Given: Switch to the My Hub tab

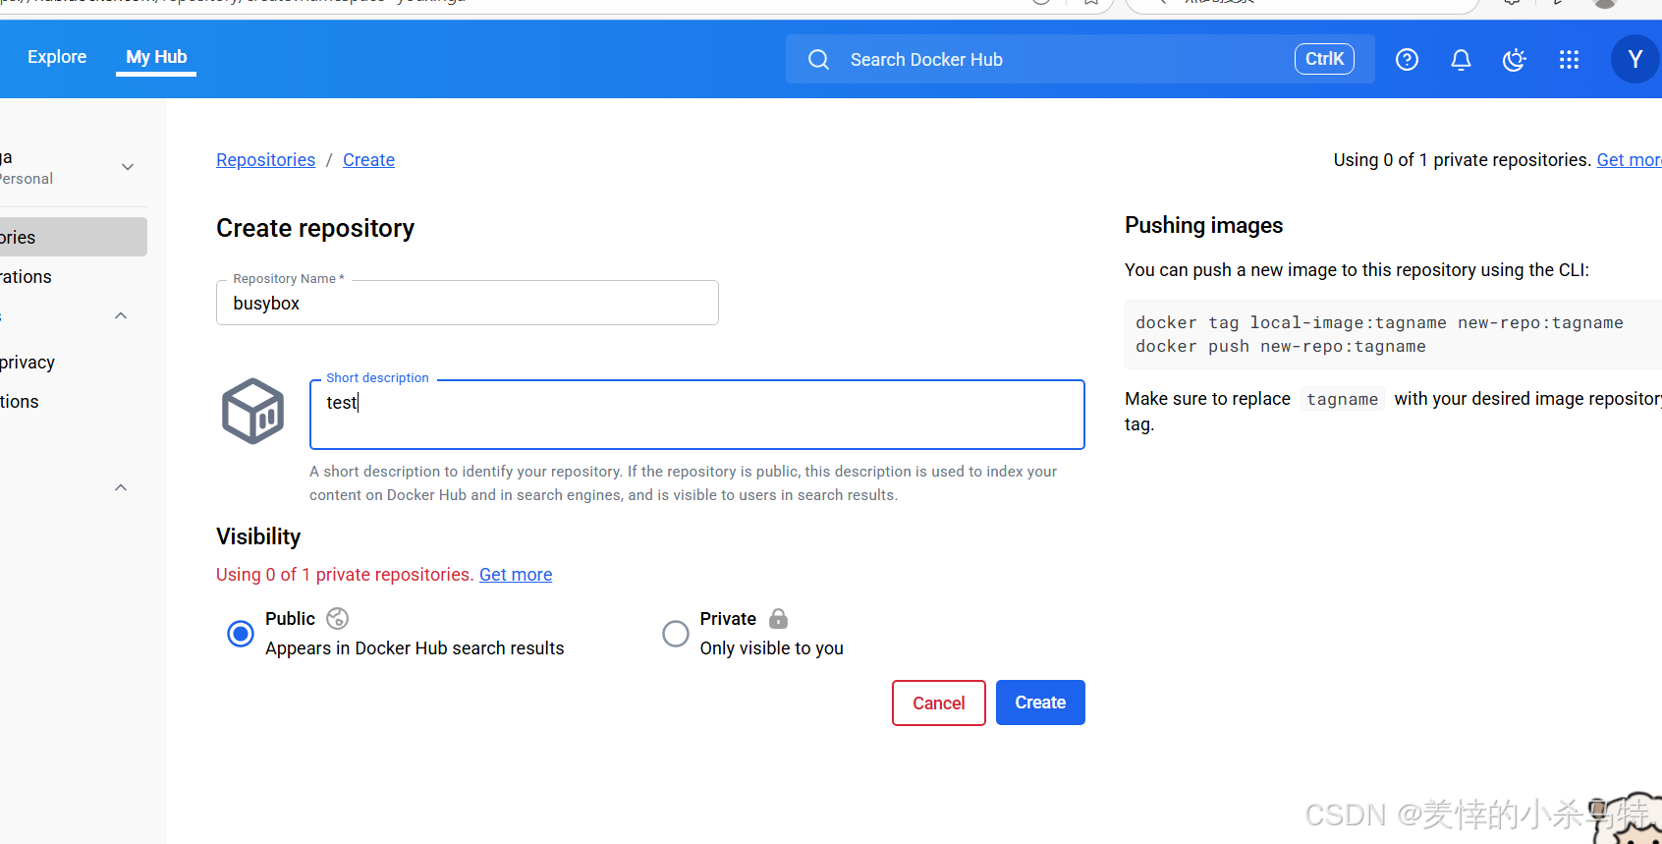Looking at the screenshot, I should click(x=156, y=57).
